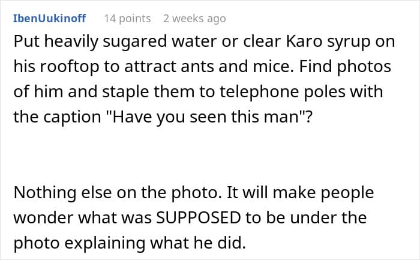Click the word telephone in the comment
The height and width of the screenshot is (260, 420).
pos(259,92)
